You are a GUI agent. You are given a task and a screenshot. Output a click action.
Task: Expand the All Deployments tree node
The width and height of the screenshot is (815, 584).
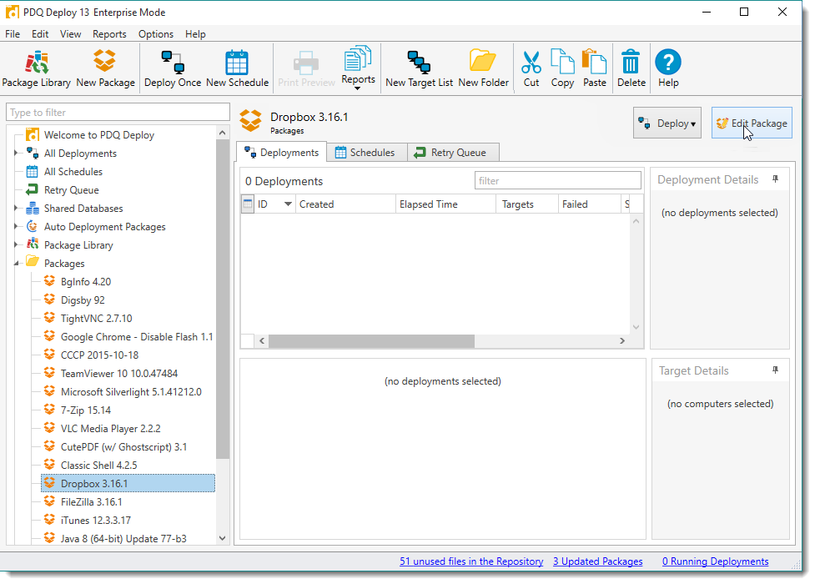pyautogui.click(x=16, y=154)
